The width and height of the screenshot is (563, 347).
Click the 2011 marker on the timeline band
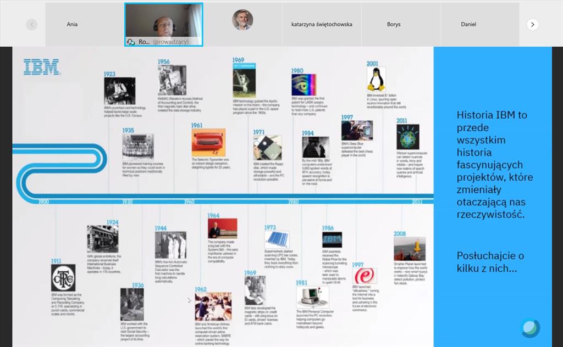(x=417, y=202)
